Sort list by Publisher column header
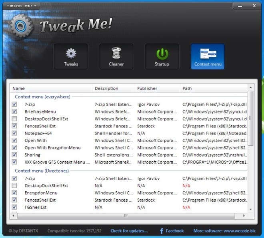The image size is (264, 238). (x=158, y=88)
